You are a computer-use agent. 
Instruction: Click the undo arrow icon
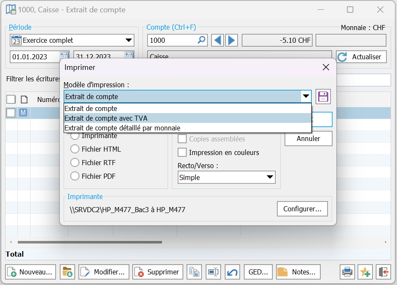pyautogui.click(x=232, y=272)
